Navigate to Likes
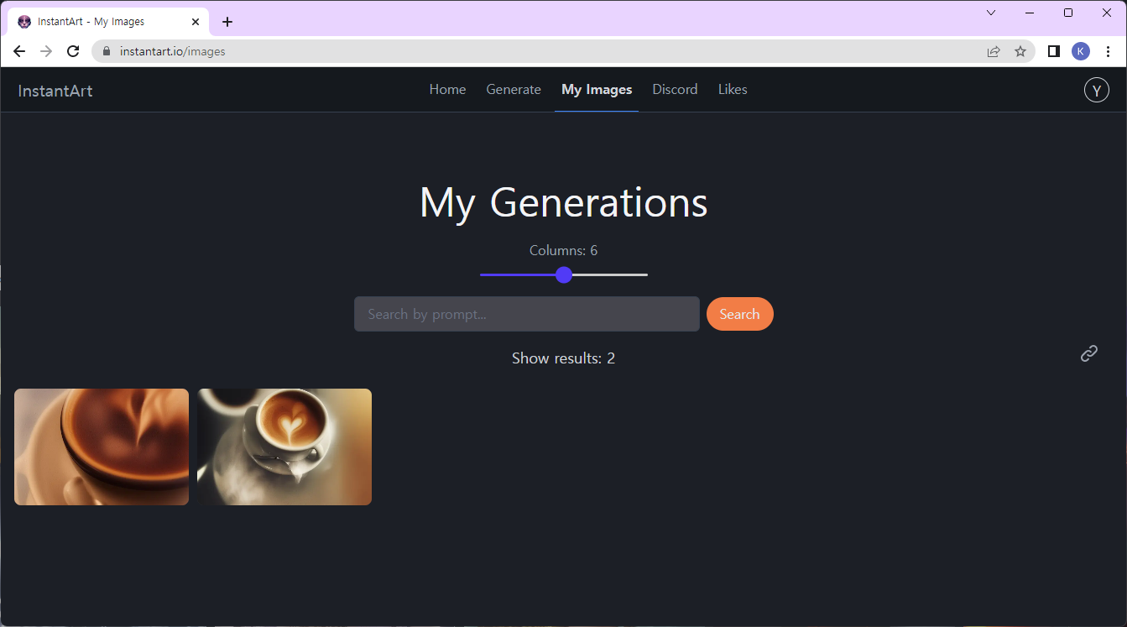Screen dimensions: 1127x627 733,90
